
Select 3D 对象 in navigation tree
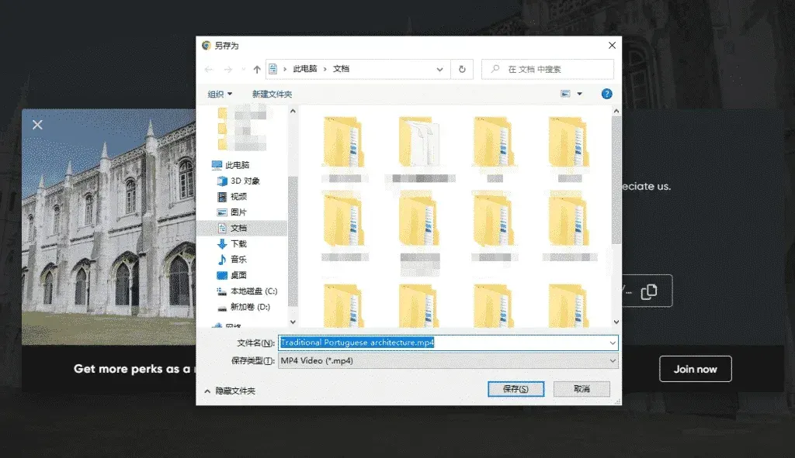point(245,181)
